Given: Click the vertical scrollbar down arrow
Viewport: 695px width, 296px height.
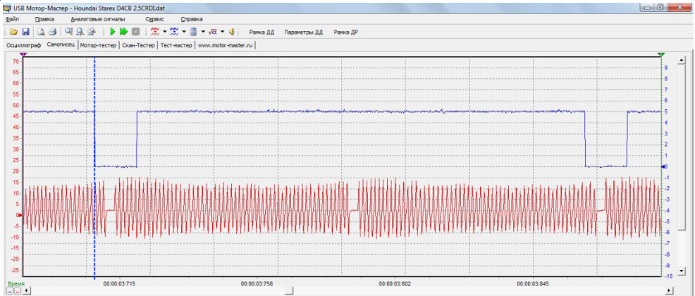Looking at the screenshot, I should pyautogui.click(x=682, y=271).
